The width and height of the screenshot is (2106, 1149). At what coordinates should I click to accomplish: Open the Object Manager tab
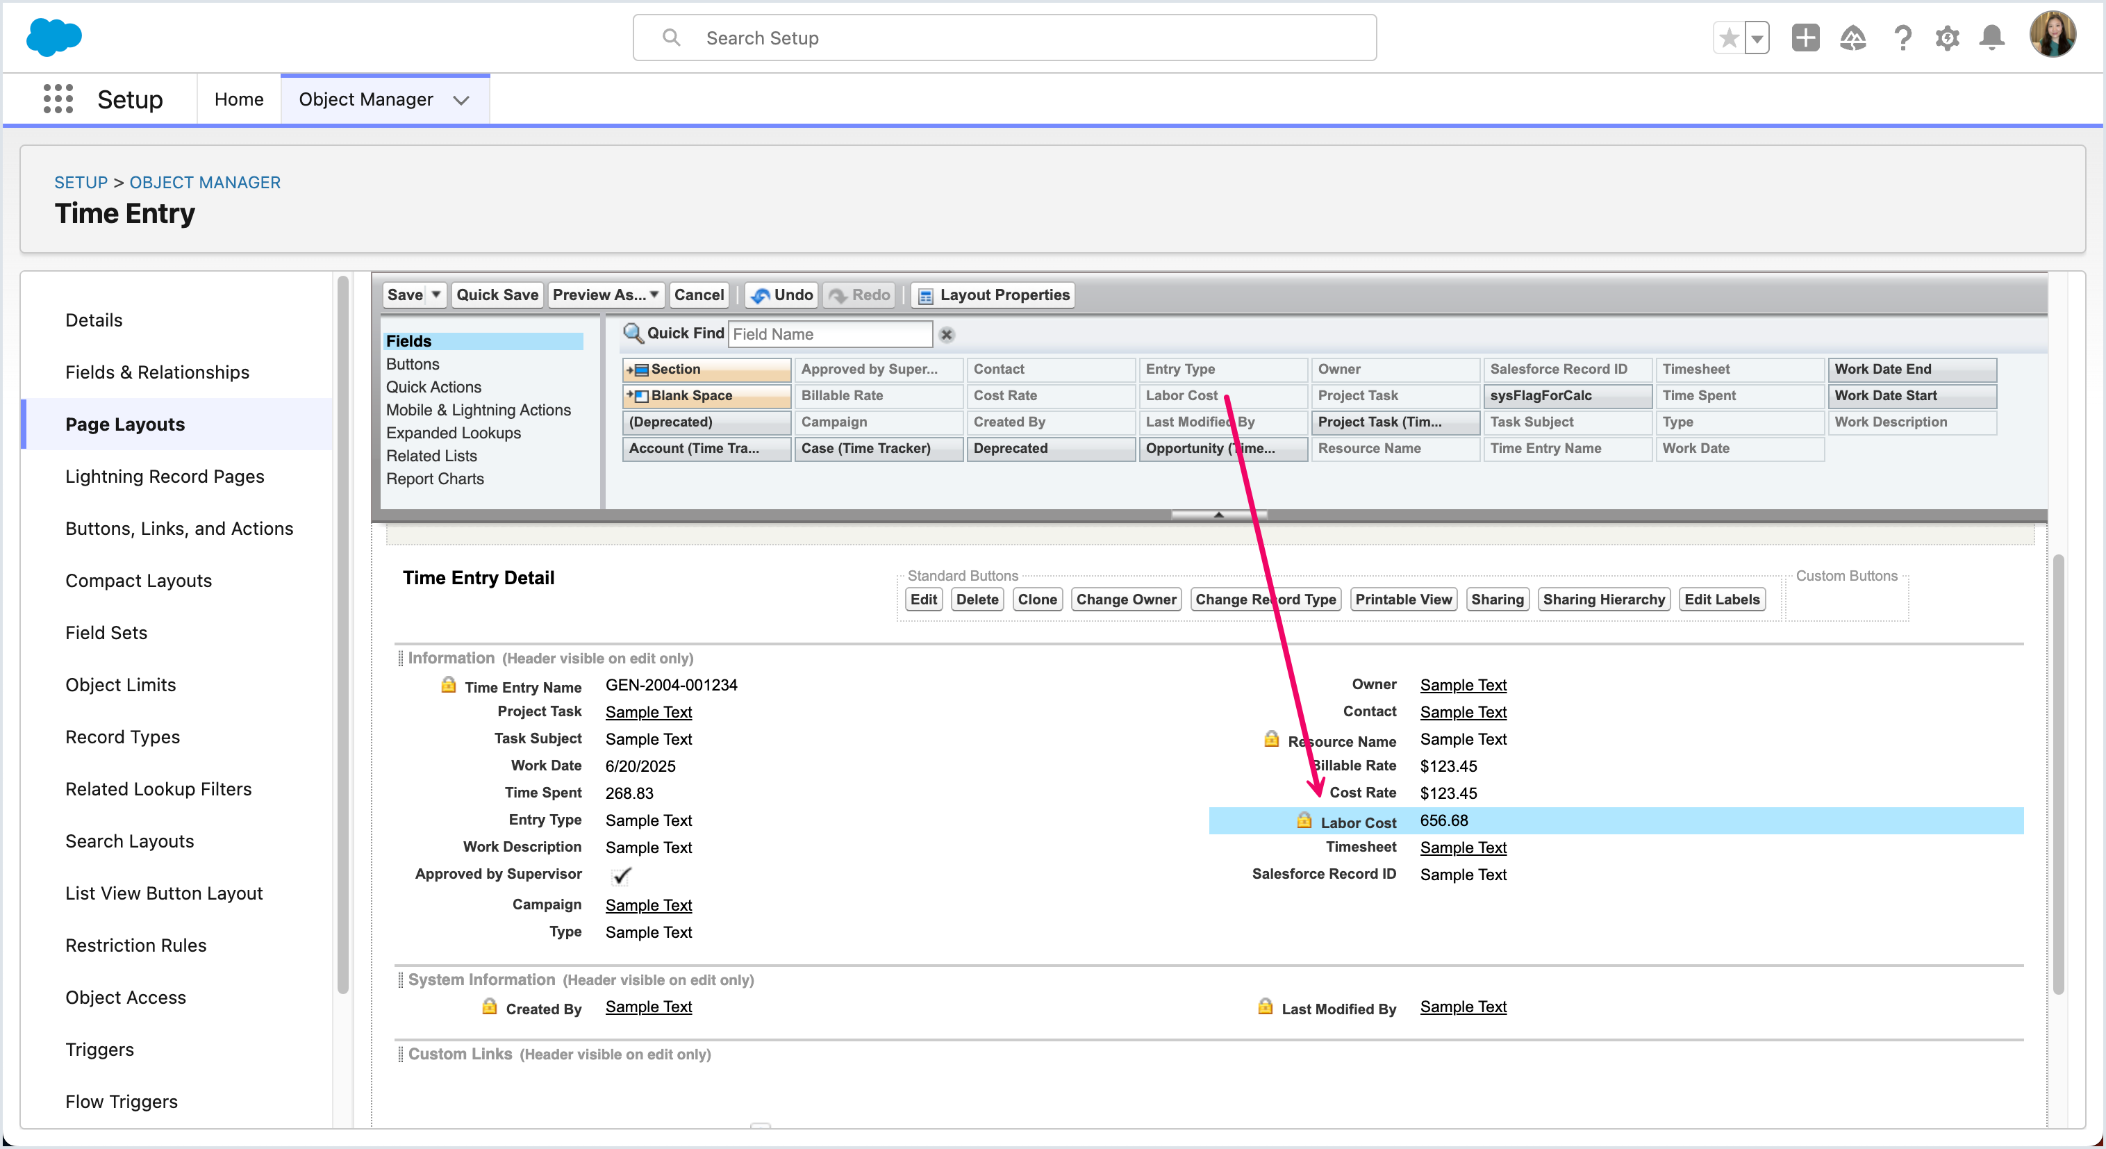pyautogui.click(x=365, y=99)
